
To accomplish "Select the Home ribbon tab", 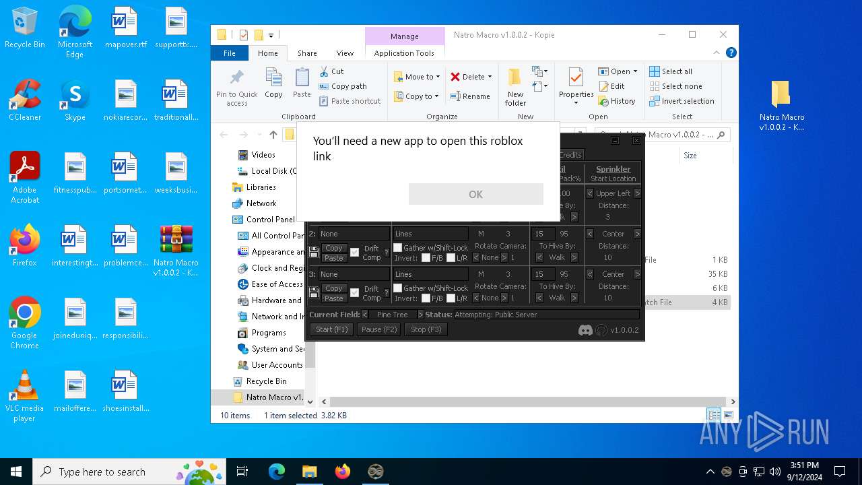I will tap(267, 53).
